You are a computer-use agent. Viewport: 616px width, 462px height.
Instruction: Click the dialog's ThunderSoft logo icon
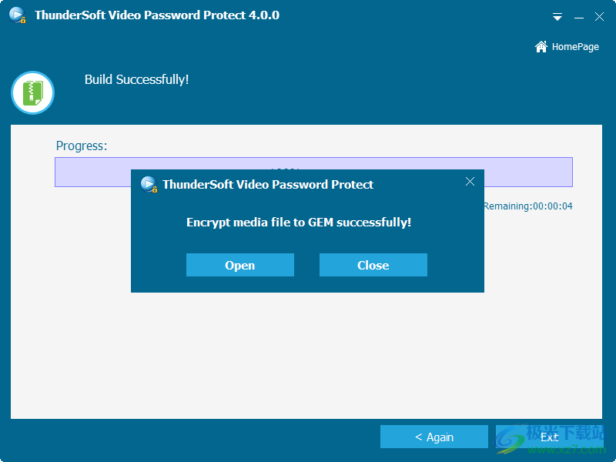[149, 184]
